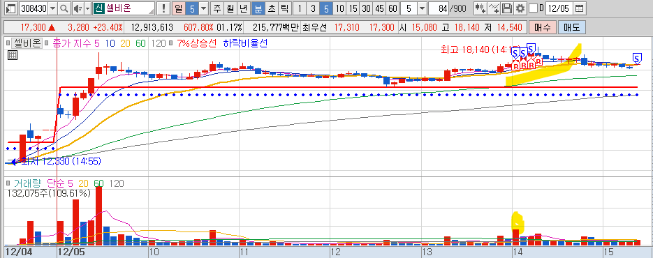Set the 30 minute interval button

[x=367, y=8]
